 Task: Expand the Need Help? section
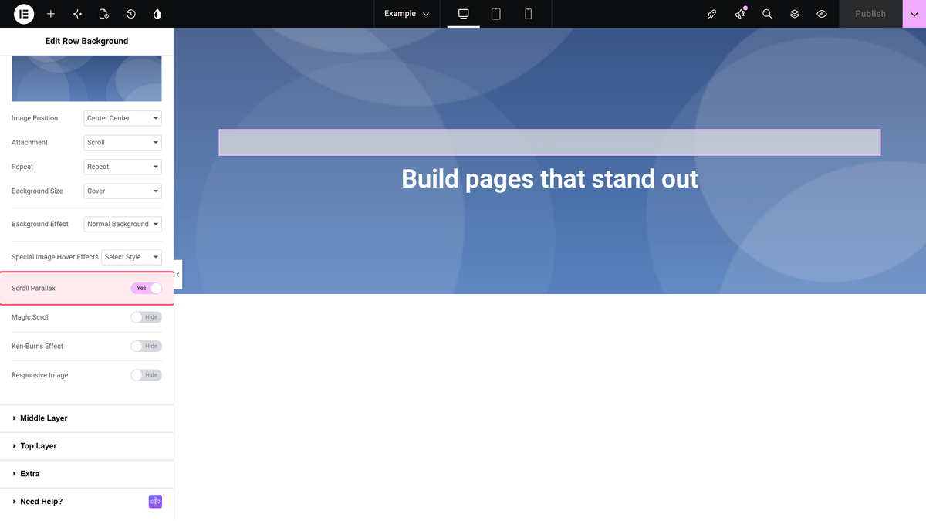(x=86, y=502)
